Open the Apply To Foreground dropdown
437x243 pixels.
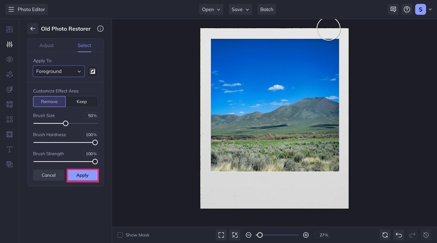(x=58, y=72)
